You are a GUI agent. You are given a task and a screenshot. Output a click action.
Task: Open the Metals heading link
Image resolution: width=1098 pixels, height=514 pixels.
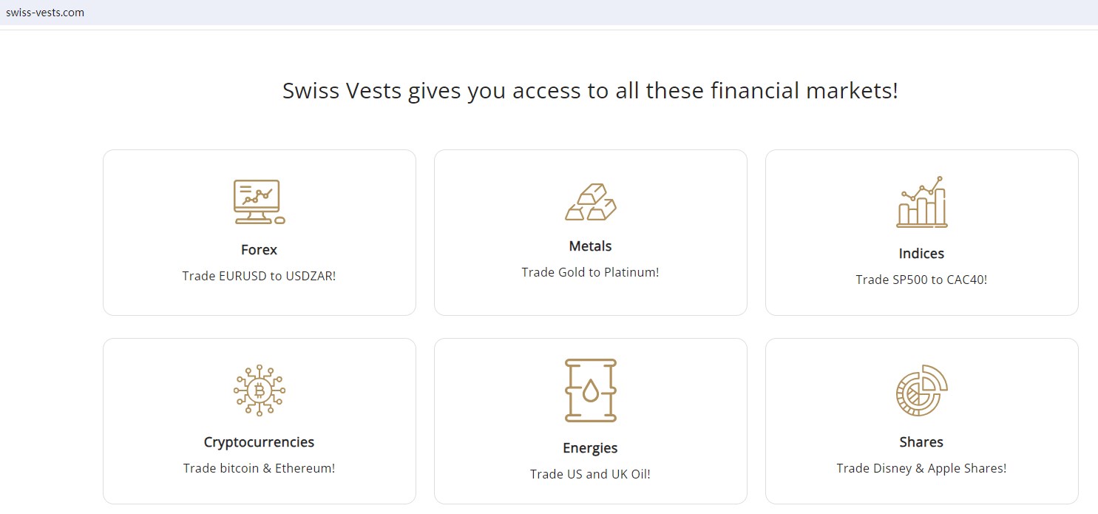pos(590,246)
